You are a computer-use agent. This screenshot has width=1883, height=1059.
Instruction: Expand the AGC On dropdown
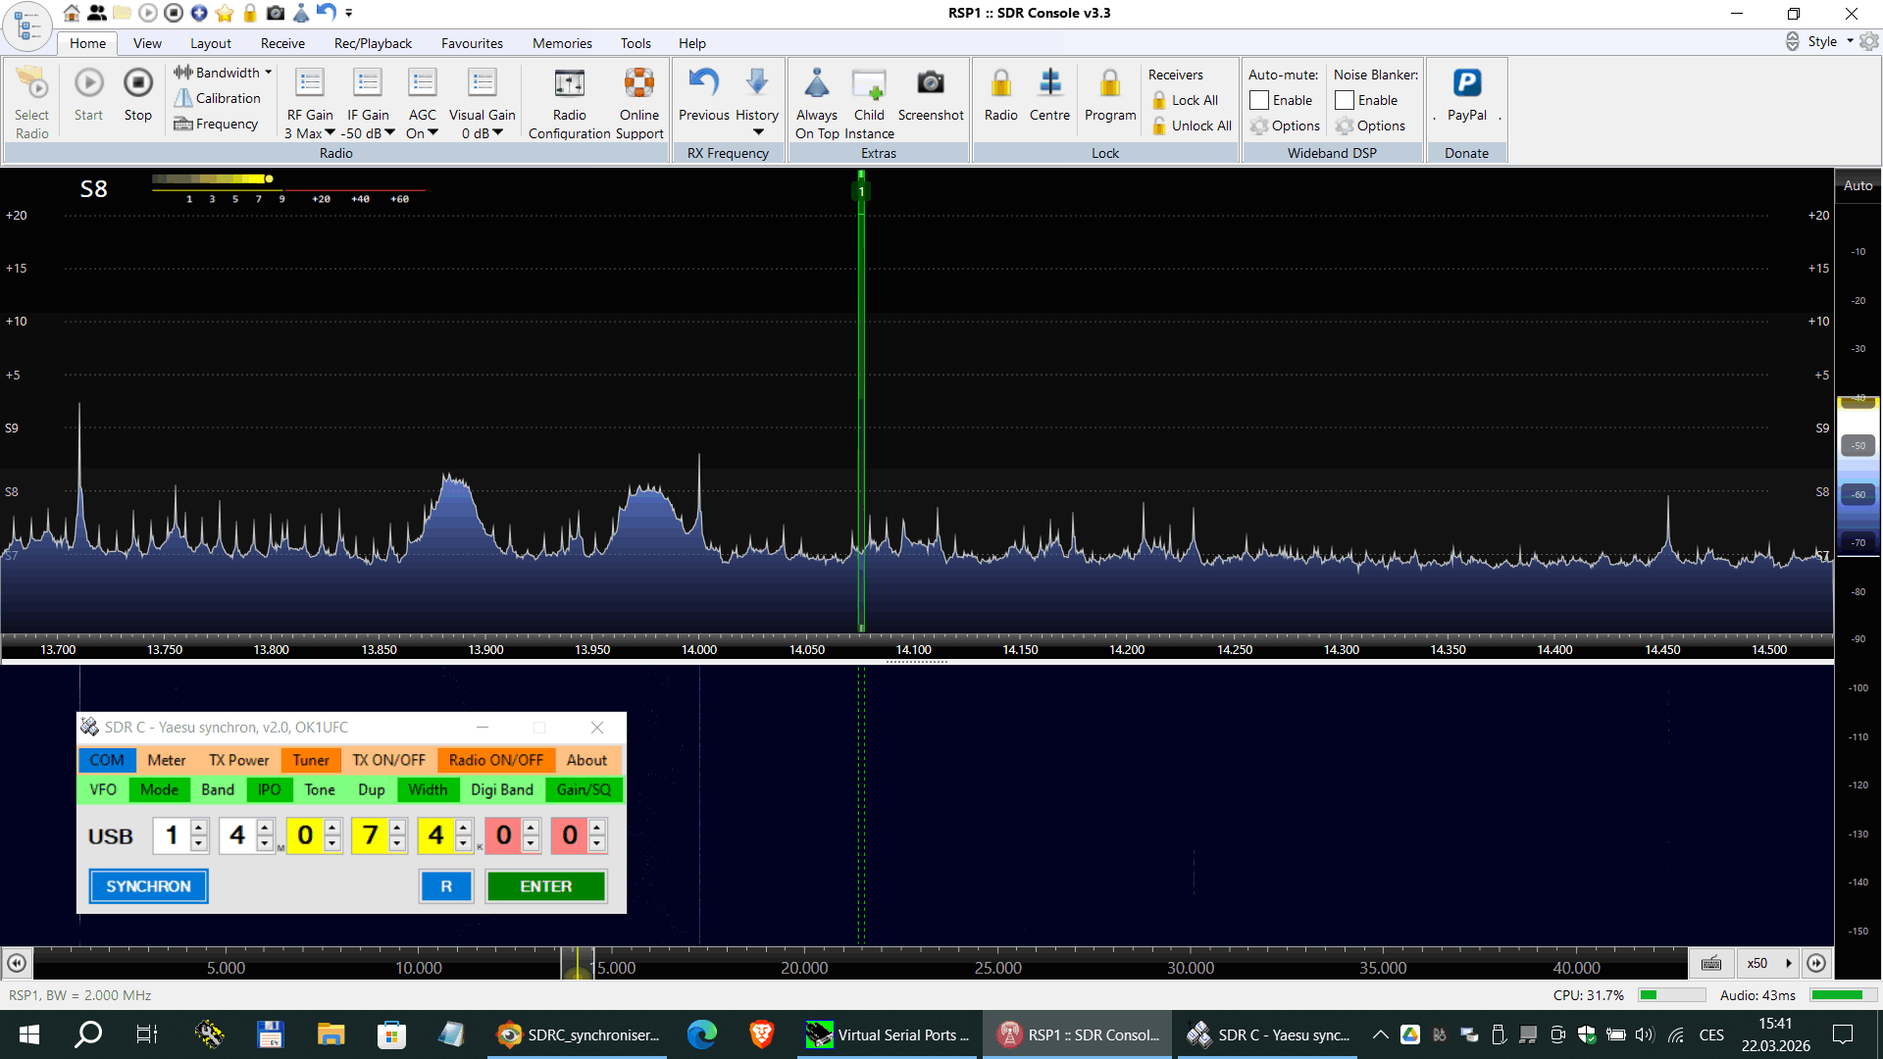pyautogui.click(x=433, y=133)
